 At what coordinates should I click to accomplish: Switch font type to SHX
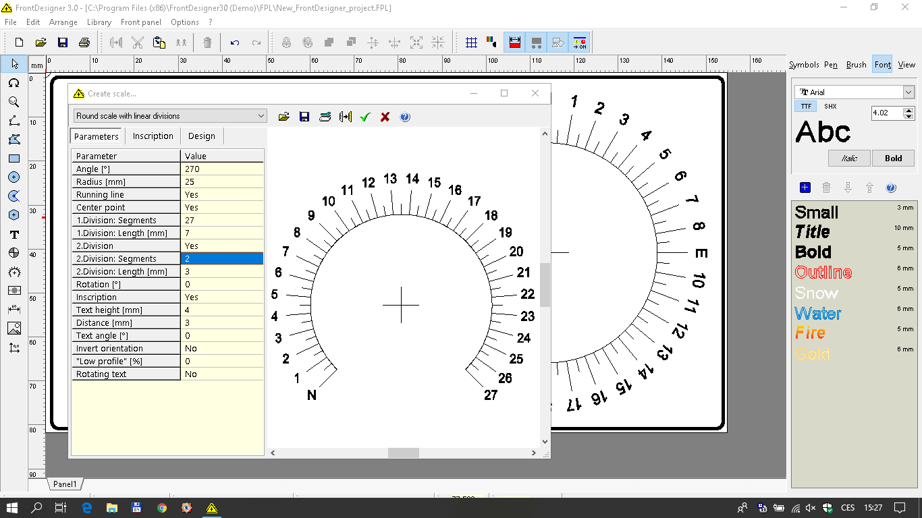pos(830,107)
